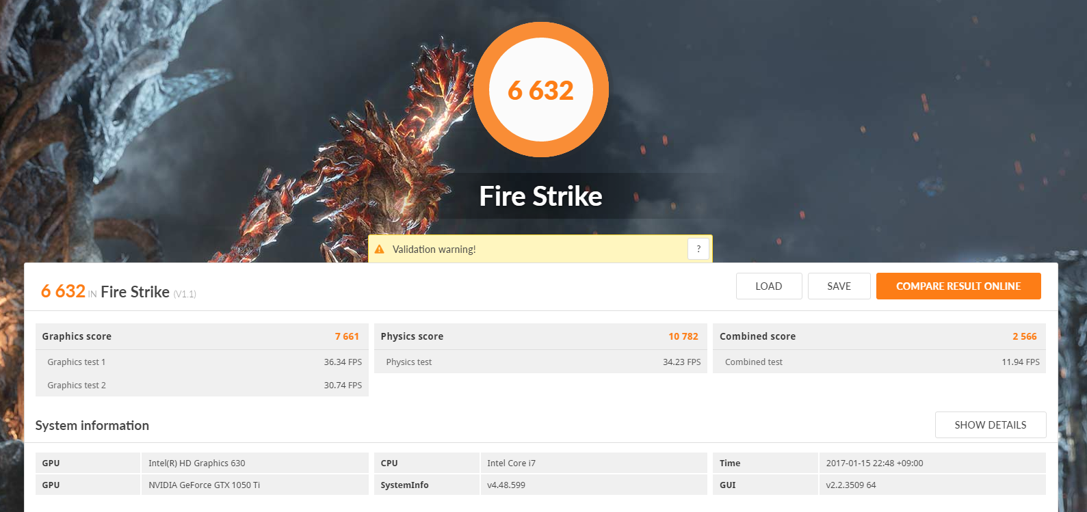Image resolution: width=1087 pixels, height=512 pixels.
Task: Click the orange circular 6 632 score badge
Action: click(540, 90)
